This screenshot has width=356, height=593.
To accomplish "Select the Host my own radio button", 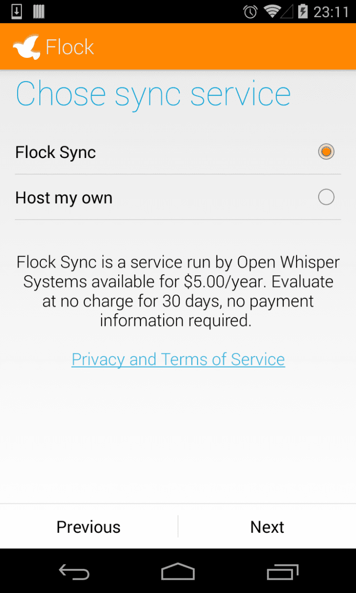I will click(x=326, y=197).
